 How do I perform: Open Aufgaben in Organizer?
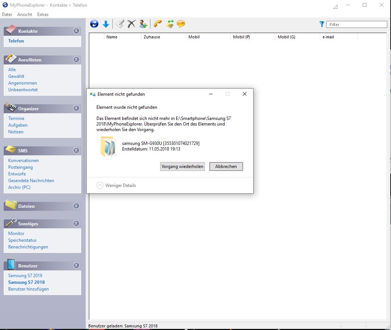click(18, 125)
